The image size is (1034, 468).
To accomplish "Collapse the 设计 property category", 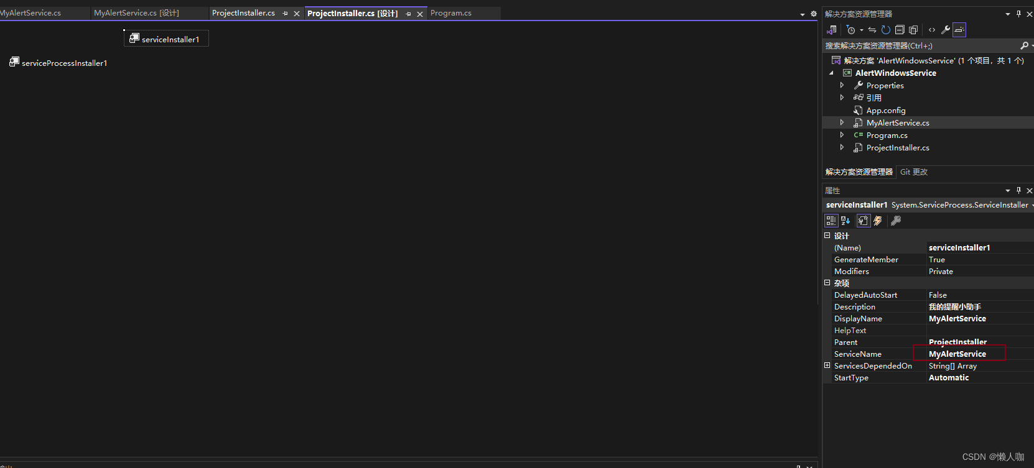I will click(827, 236).
